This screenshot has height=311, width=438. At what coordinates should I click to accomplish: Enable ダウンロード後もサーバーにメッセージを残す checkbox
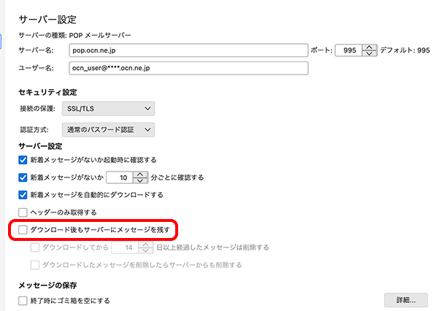pyautogui.click(x=23, y=230)
